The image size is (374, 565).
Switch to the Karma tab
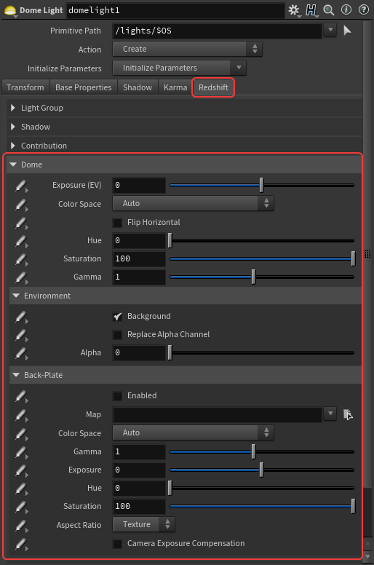175,87
